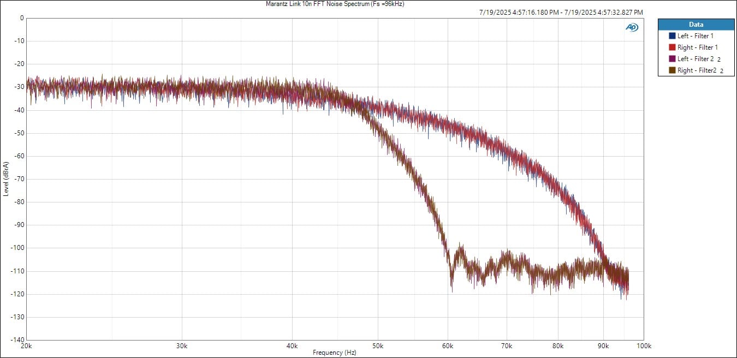Click the 50k tick on the frequency axis
Image resolution: width=737 pixels, height=358 pixels.
378,345
